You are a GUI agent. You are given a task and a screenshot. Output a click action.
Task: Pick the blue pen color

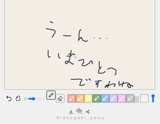point(105,98)
